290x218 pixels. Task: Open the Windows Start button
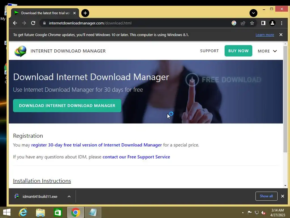[x=7, y=212]
